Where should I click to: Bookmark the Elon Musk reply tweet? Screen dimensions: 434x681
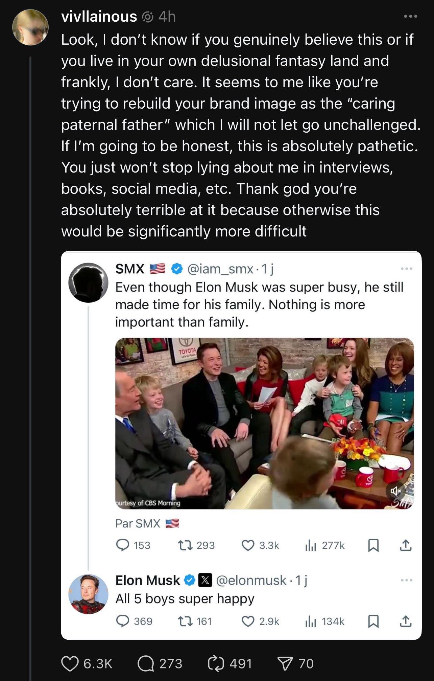(373, 621)
